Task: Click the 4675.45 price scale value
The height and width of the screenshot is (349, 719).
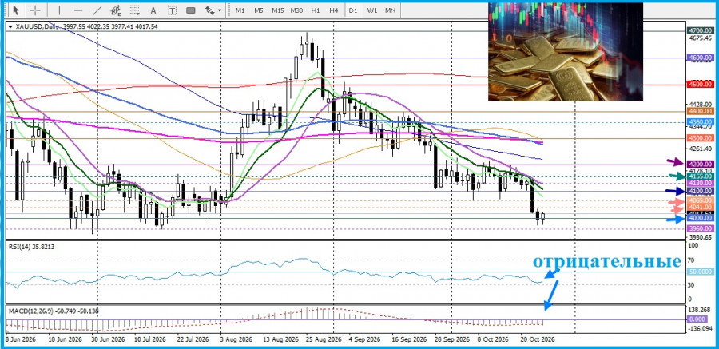Action: pos(700,38)
